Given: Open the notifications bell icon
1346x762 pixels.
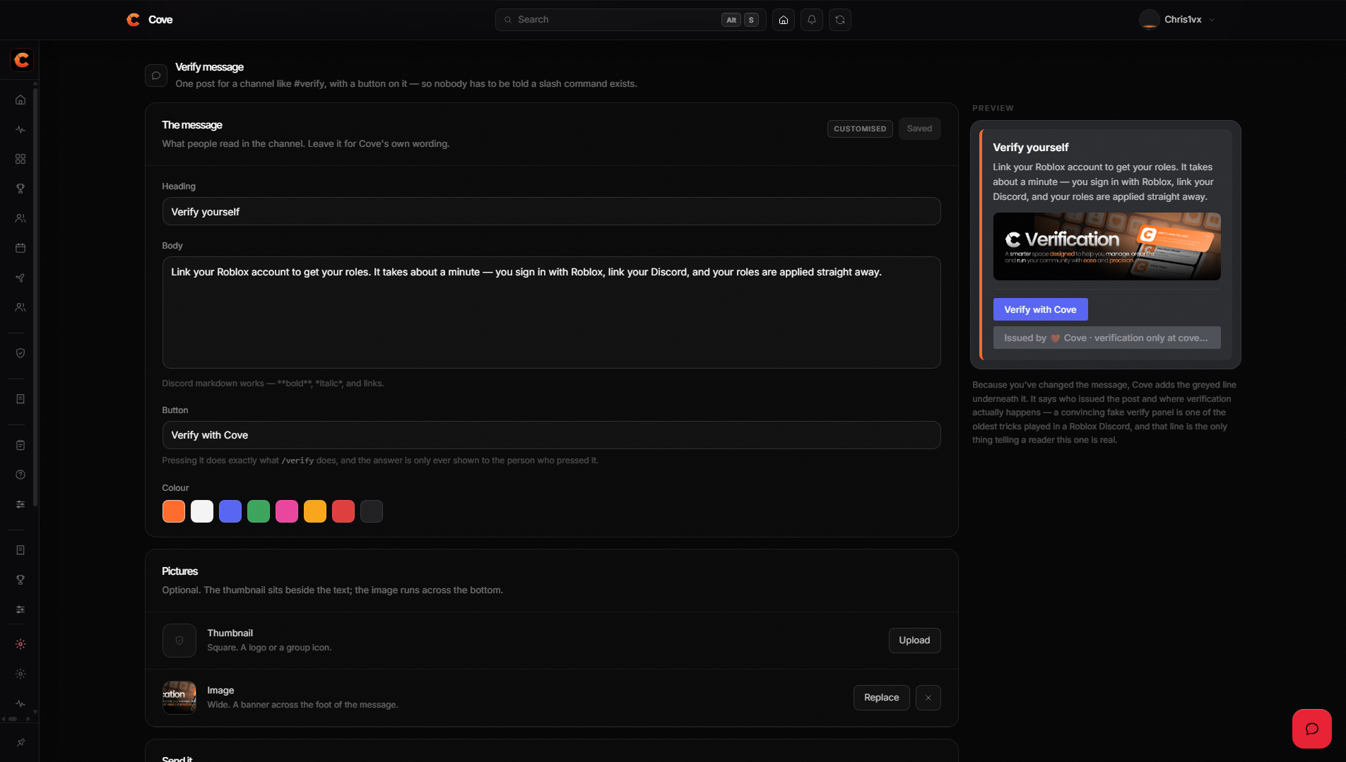Looking at the screenshot, I should pyautogui.click(x=812, y=20).
